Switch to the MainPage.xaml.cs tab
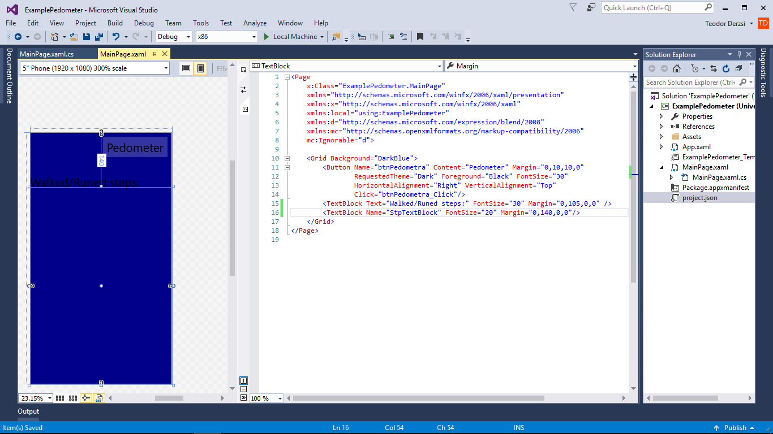The height and width of the screenshot is (434, 773). (46, 54)
